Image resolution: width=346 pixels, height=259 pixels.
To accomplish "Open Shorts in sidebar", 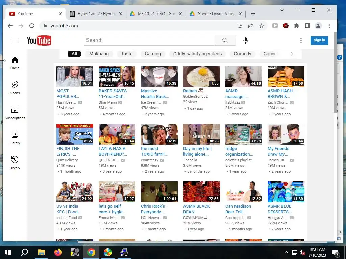I will [x=15, y=88].
